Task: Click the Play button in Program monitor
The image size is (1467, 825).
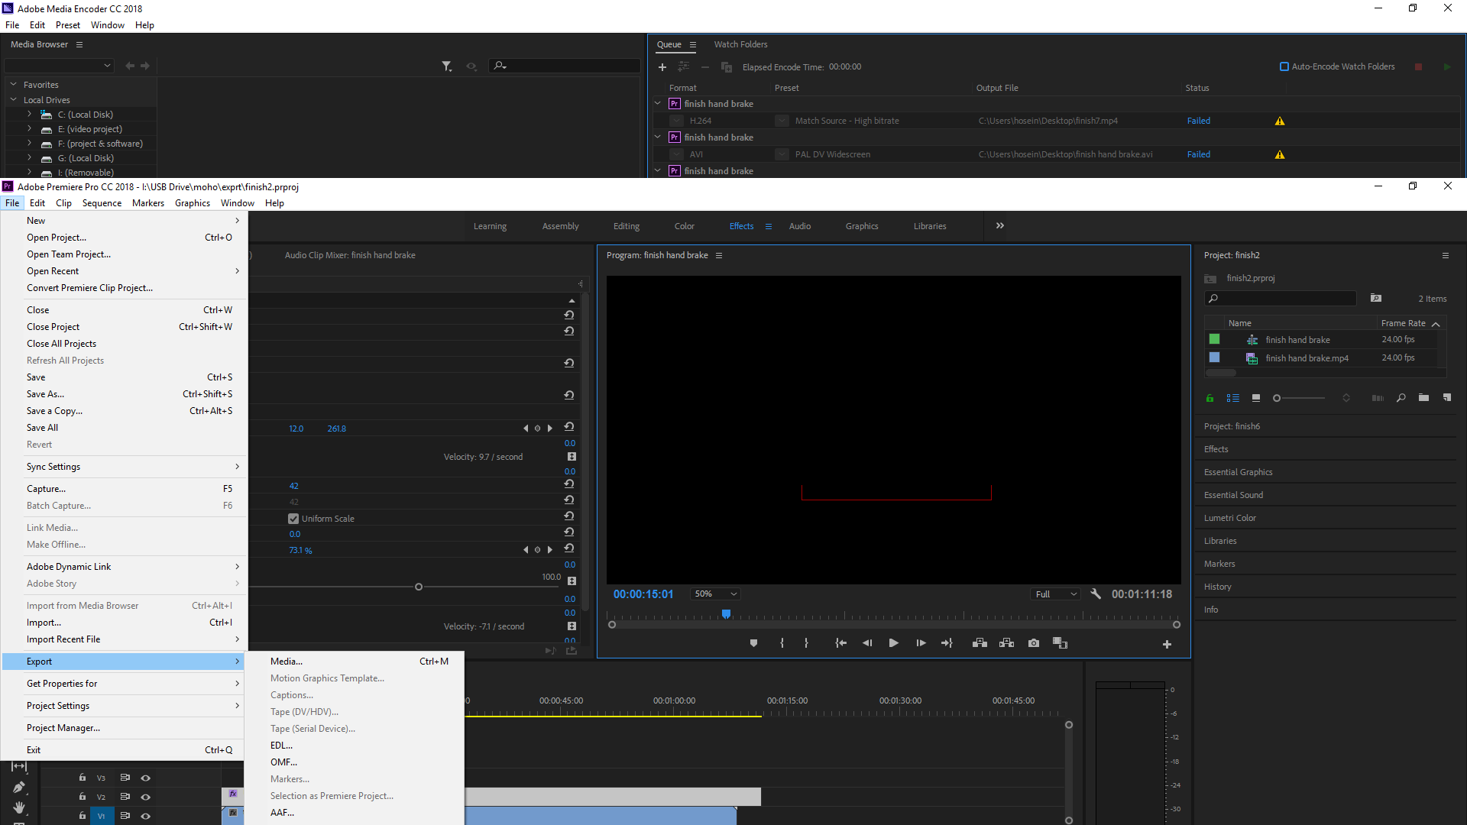Action: click(892, 642)
